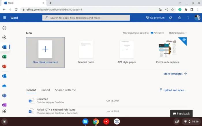Open system status tray showing 16:16
Viewport: 202px width, 126px height.
click(191, 121)
